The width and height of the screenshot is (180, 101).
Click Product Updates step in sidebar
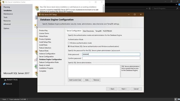[x=45, y=39]
